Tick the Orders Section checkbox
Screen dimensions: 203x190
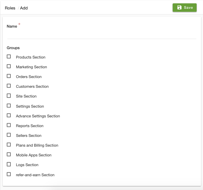tap(9, 76)
